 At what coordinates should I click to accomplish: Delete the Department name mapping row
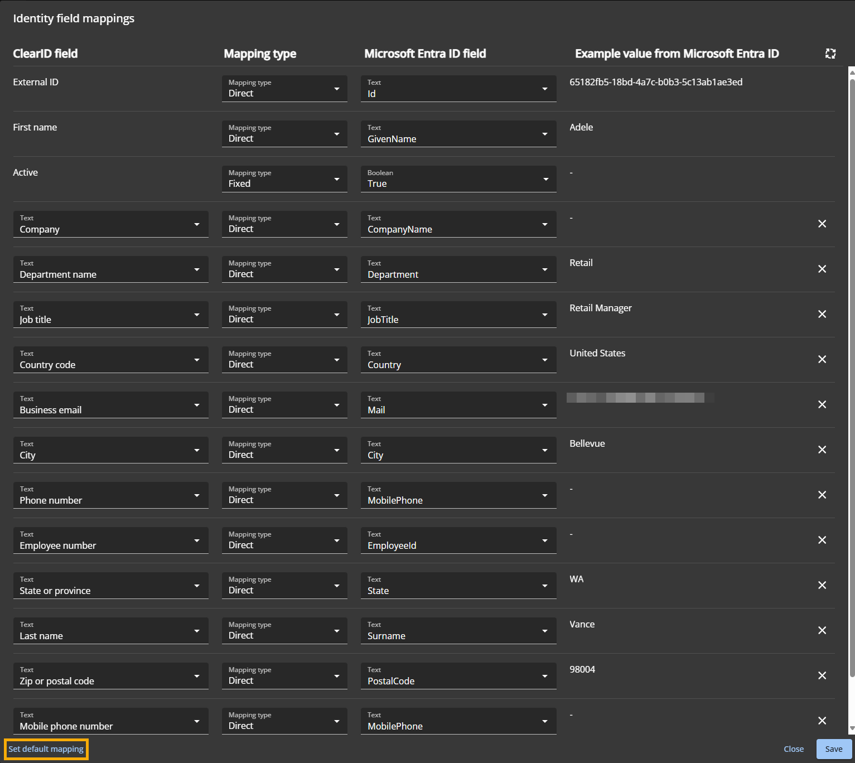822,269
